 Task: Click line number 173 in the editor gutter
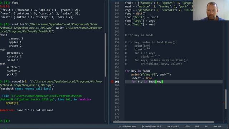point(117,118)
